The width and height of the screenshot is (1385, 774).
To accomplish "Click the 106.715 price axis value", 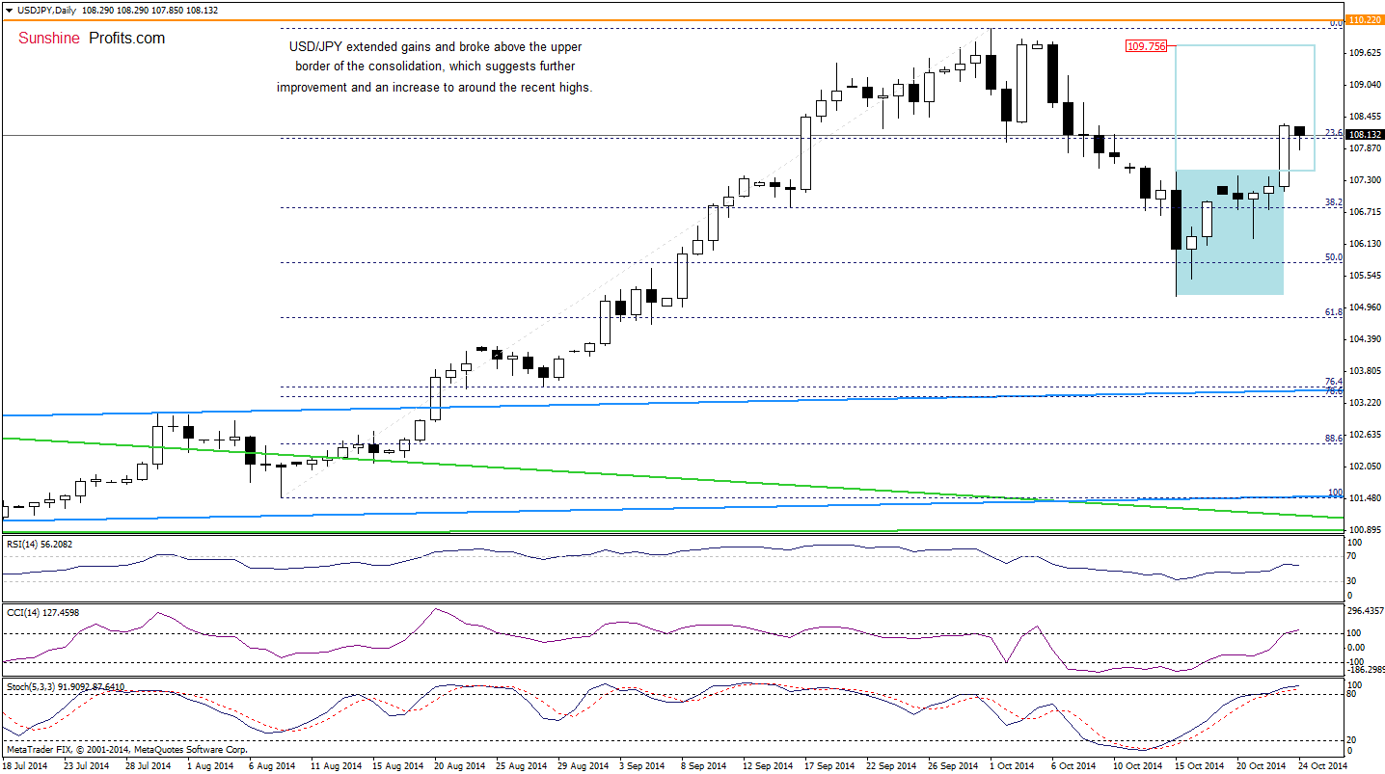I will pyautogui.click(x=1365, y=212).
